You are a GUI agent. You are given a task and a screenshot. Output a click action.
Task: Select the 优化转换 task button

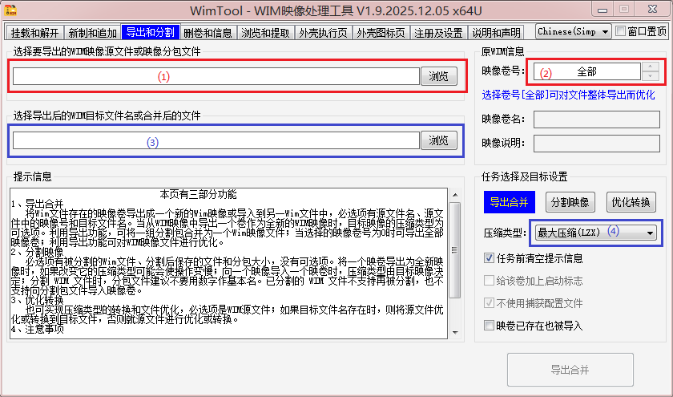click(631, 201)
